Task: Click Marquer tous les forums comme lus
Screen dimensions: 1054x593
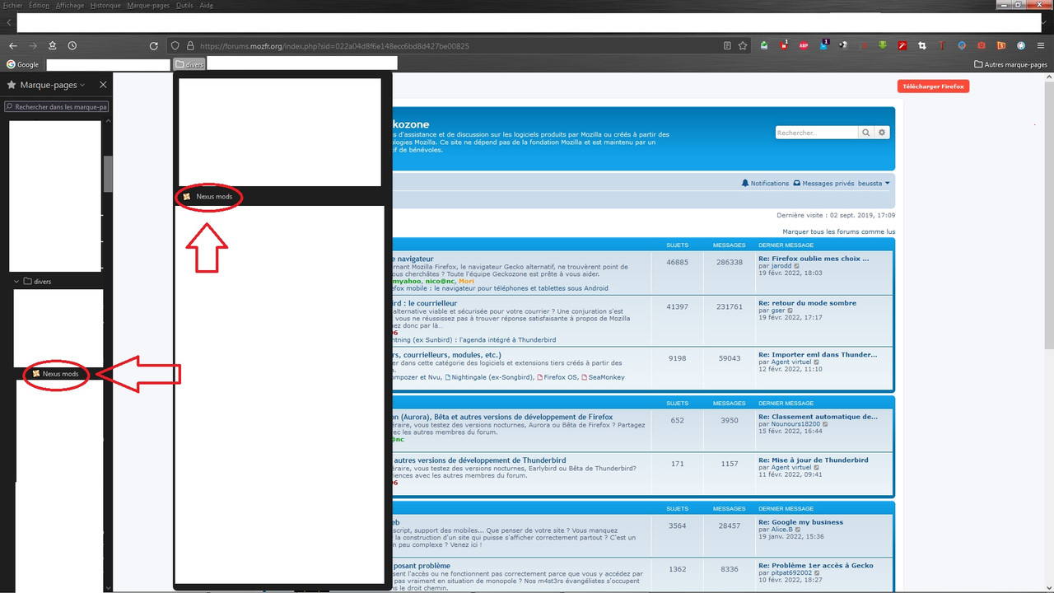Action: tap(838, 232)
